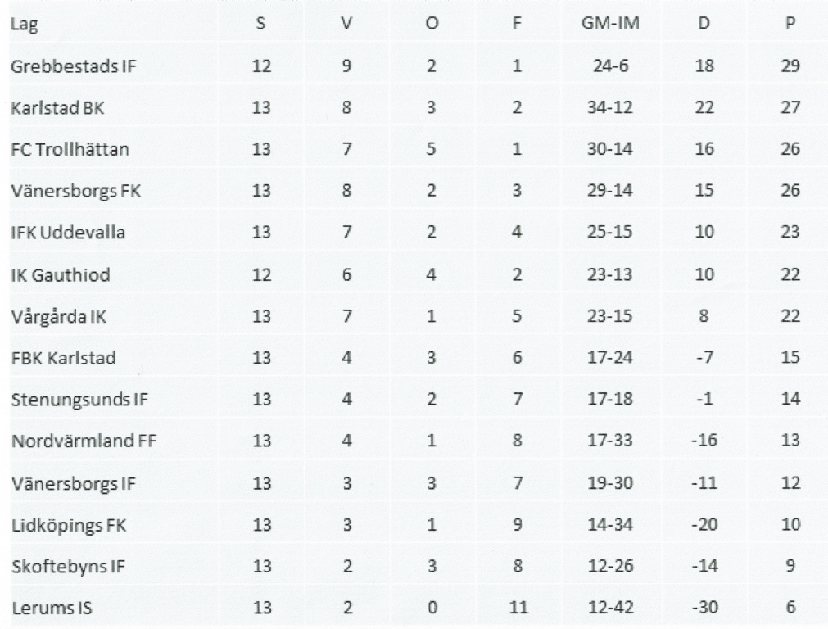Viewport: 828px width, 629px height.
Task: Open FBK Karlstad team entry
Action: pos(63,358)
